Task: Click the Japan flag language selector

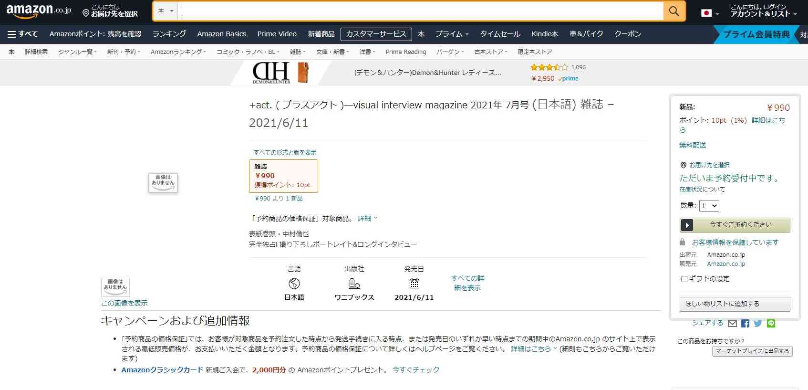Action: 710,13
